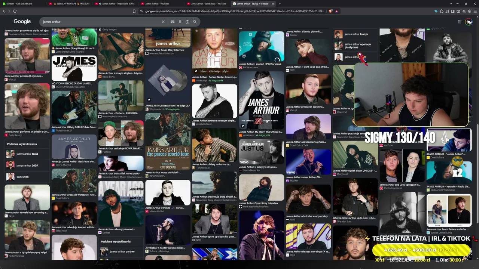Open related search 'james arthur partner'
479x269 pixels.
tap(120, 251)
